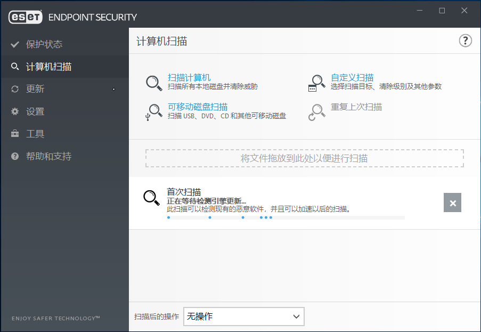This screenshot has height=332, width=481.
Task: Click the ESET logo
Action: tap(23, 17)
